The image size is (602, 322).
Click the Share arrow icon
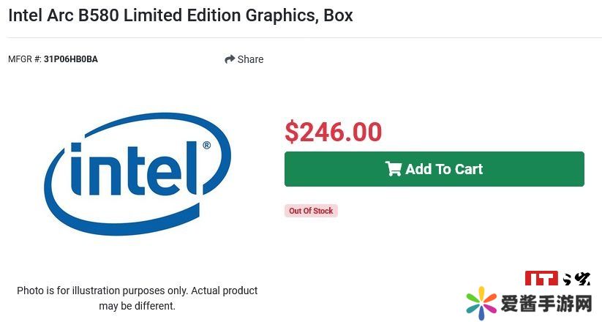[x=230, y=59]
